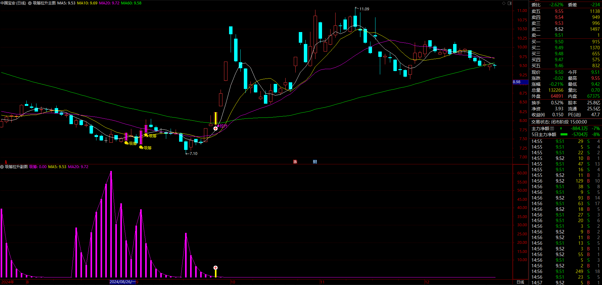Click the 5日主力净额 -5704万 row
The image size is (602, 285).
pyautogui.click(x=566, y=134)
